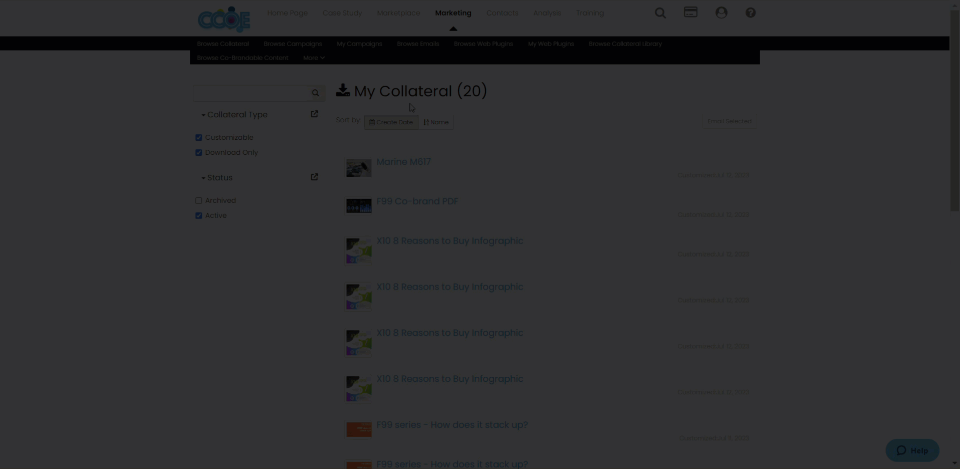Collapse the Collateral Type section
This screenshot has height=469, width=960.
234,115
